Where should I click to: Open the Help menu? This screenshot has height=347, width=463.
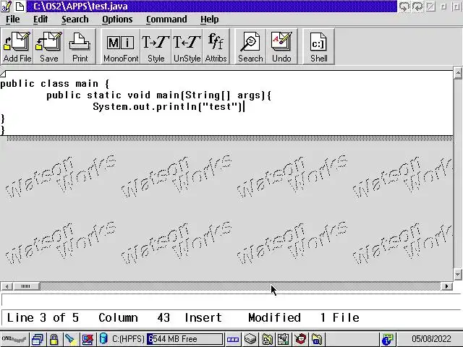coord(210,20)
